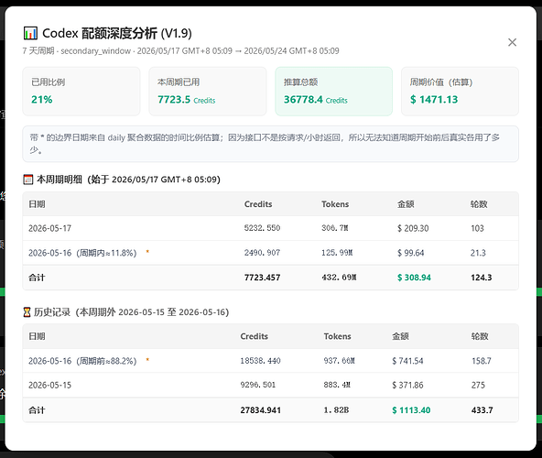Click the Credits header in 历史记录 table
The image size is (542, 458).
(x=255, y=336)
